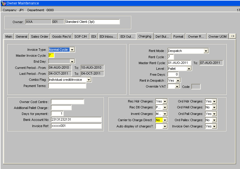Open the Def Bul... tab

click(162, 37)
